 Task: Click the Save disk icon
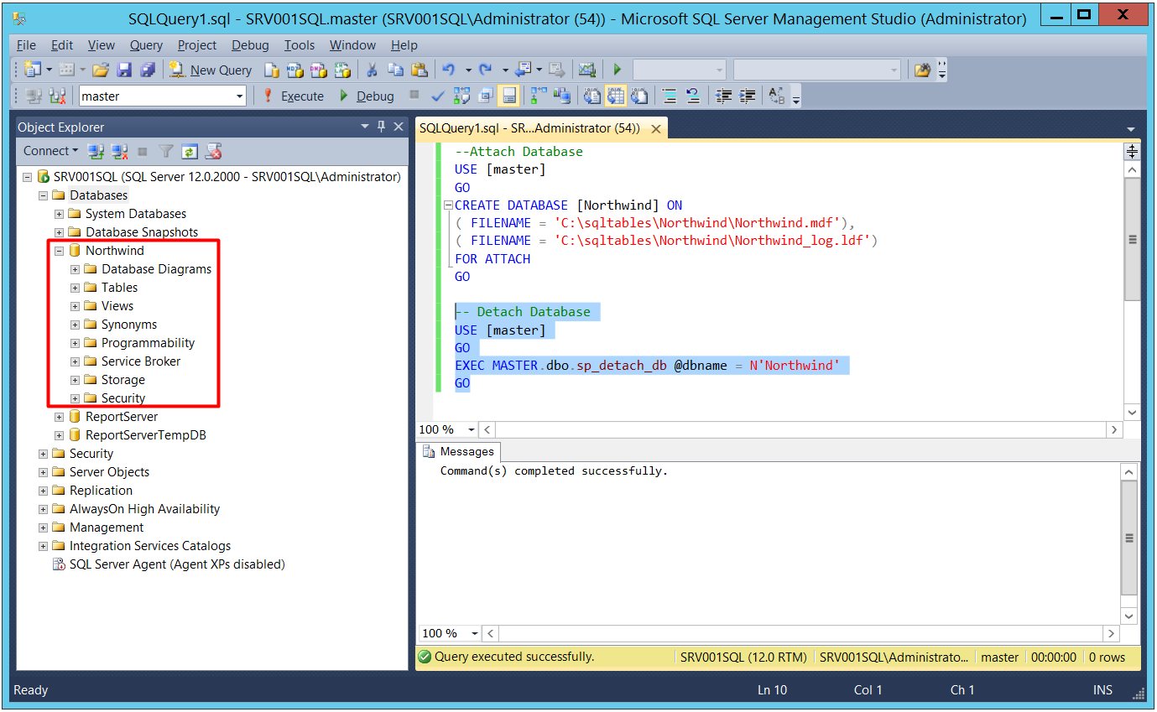point(124,70)
